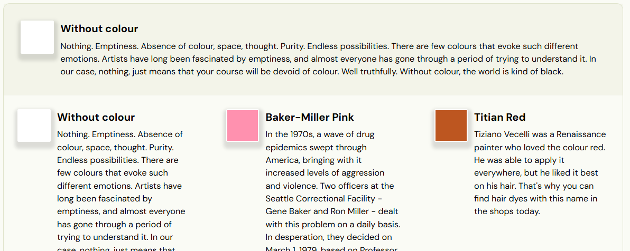This screenshot has width=630, height=251.
Task: Click the white swatch in the top selected panel
Action: 38,37
